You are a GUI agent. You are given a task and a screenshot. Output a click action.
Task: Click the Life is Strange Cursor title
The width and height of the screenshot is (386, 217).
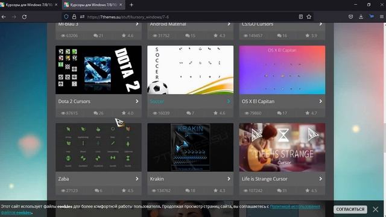tap(264, 179)
